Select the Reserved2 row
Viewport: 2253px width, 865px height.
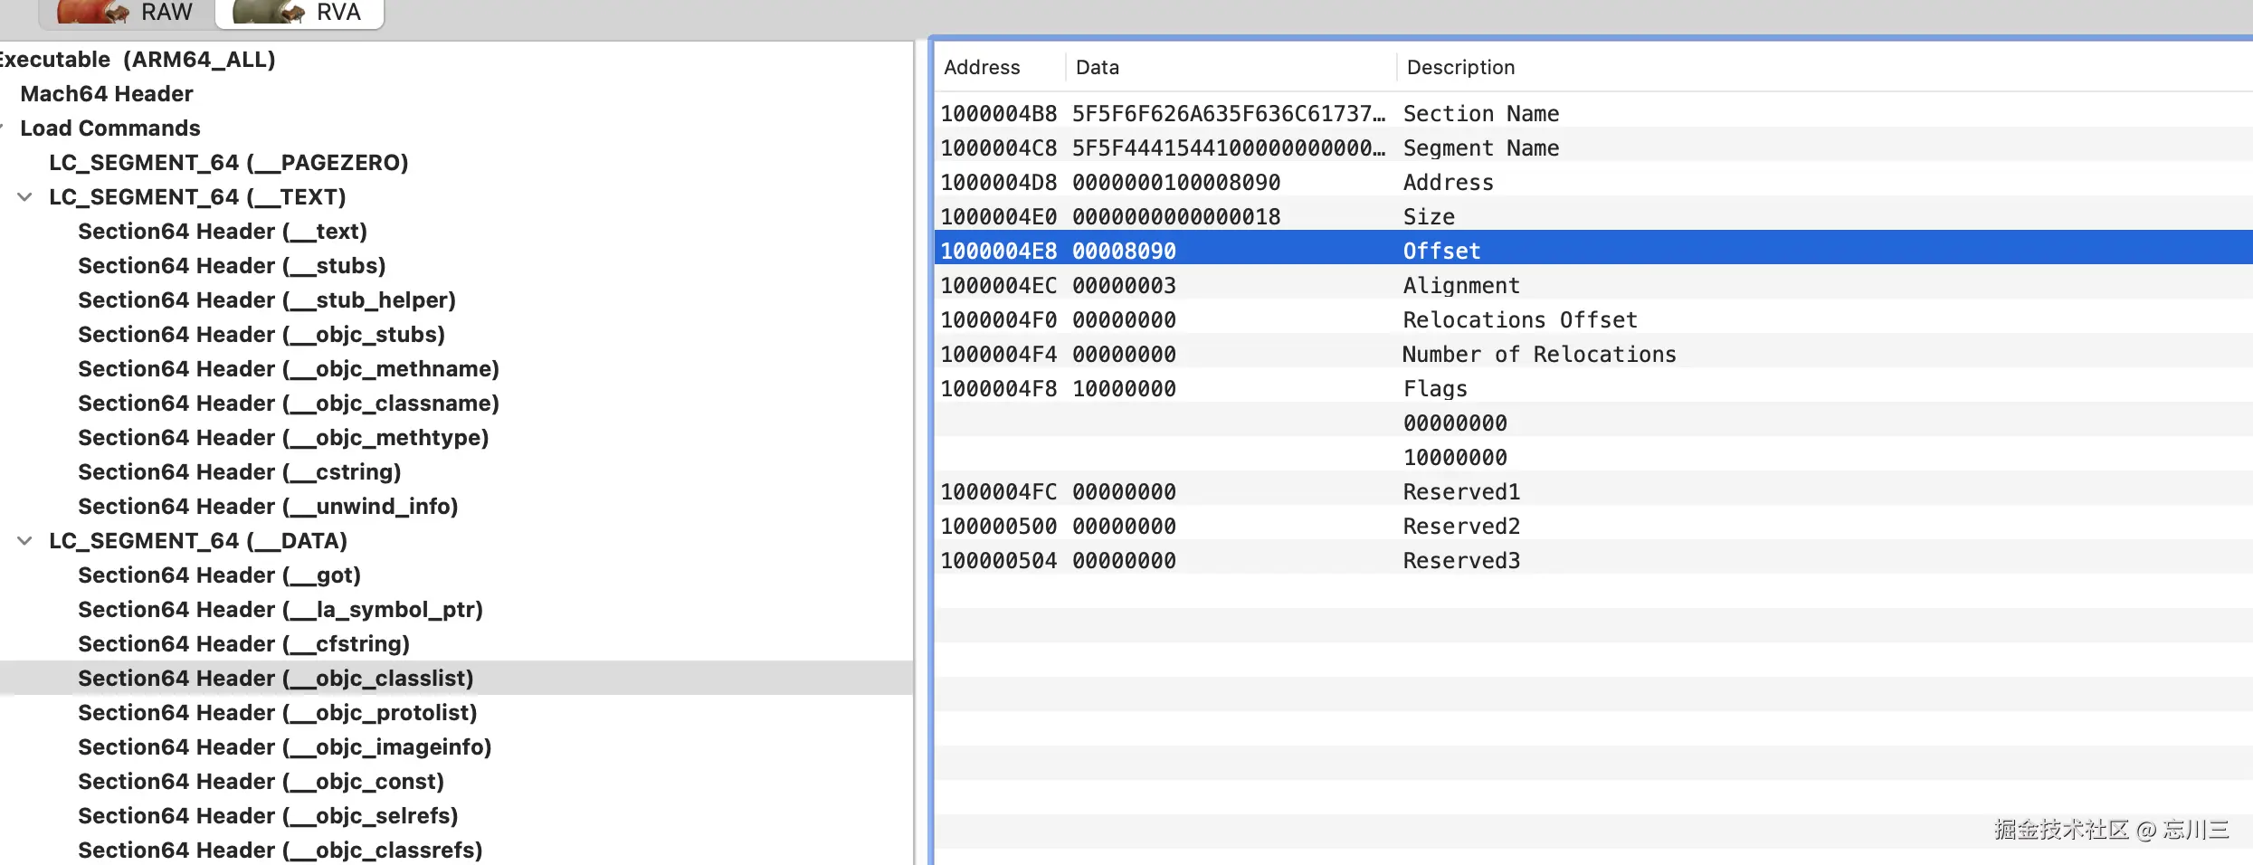click(x=1593, y=526)
